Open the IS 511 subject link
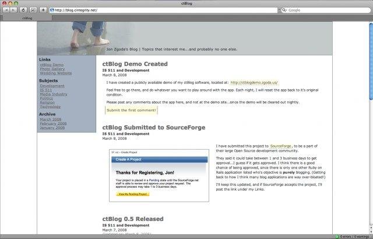This screenshot has width=373, height=239. [46, 90]
